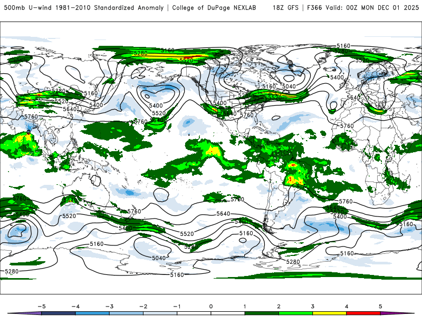Click the '-3' colorbar label
422x316 pixels.
[109, 307]
